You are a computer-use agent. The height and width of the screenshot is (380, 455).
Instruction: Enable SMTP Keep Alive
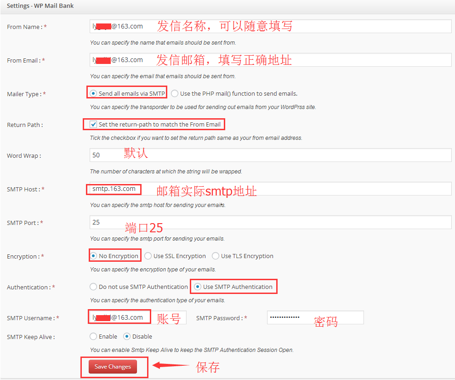tap(93, 336)
